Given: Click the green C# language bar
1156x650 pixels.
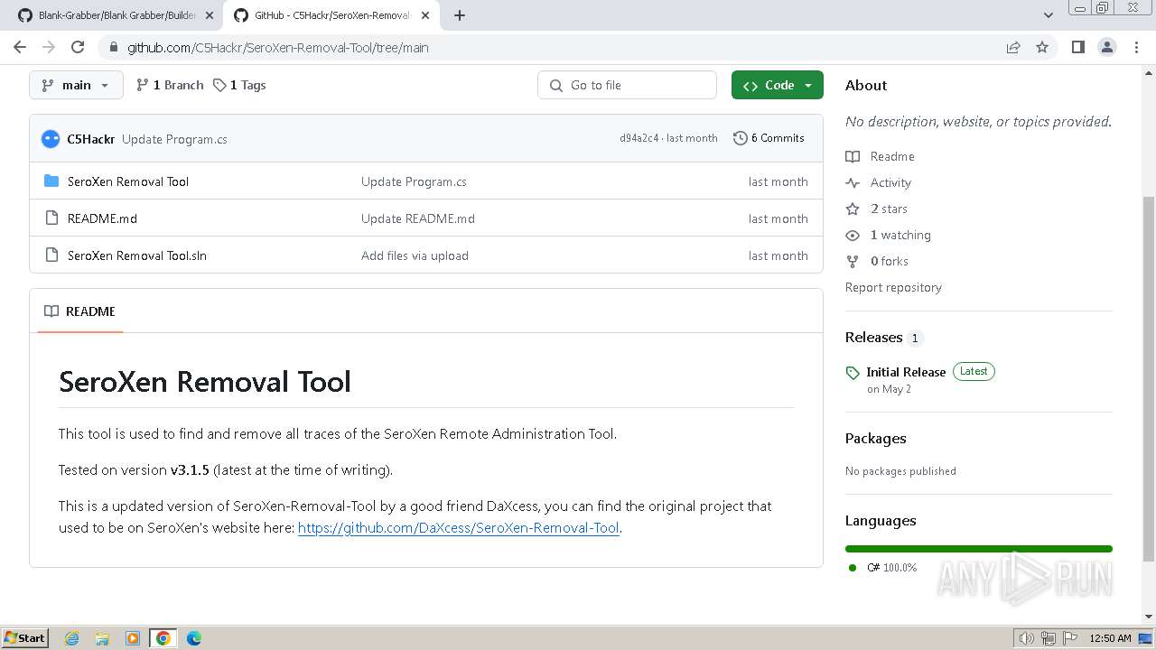Looking at the screenshot, I should point(979,549).
